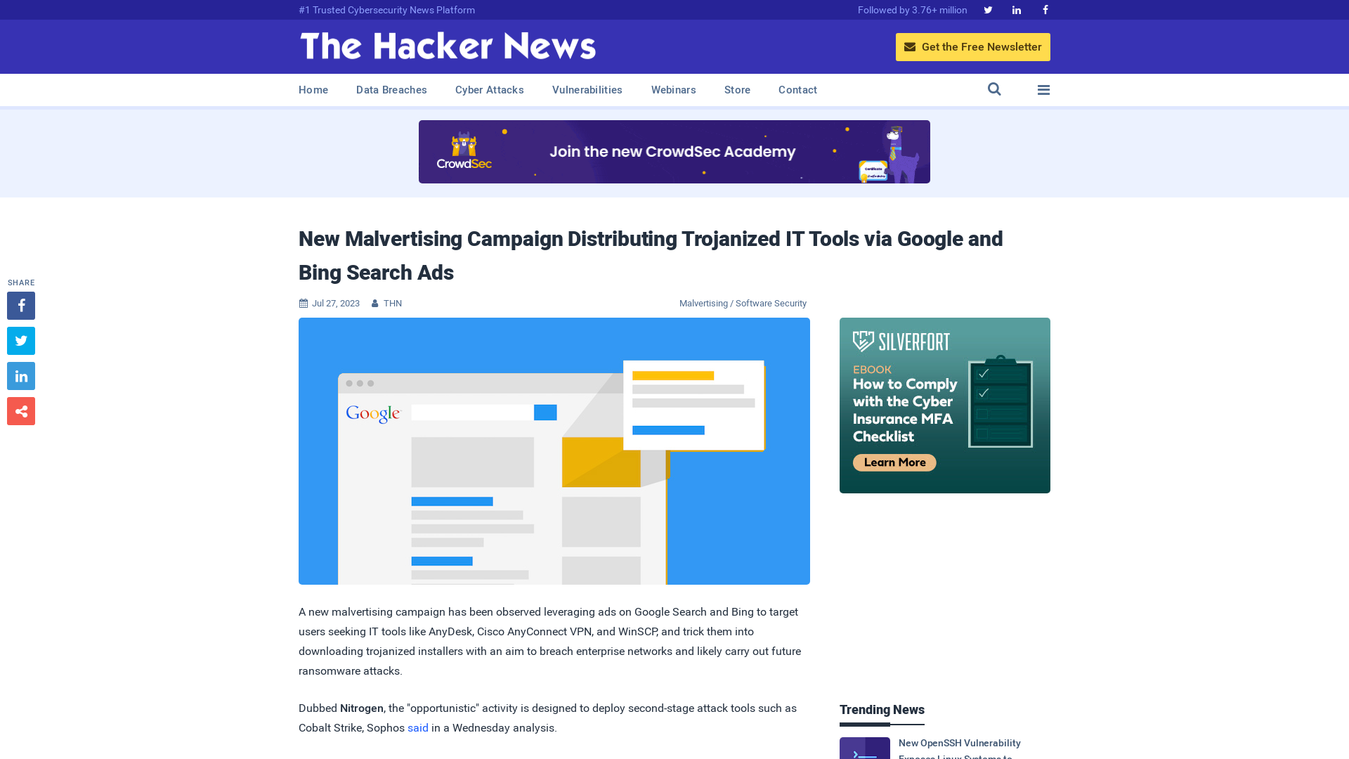Screen dimensions: 1349x759
Task: Click the LinkedIn icon in site header
Action: [x=1017, y=11]
